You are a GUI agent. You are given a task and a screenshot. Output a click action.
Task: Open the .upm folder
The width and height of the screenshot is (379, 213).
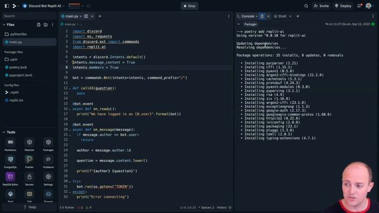(x=29, y=59)
